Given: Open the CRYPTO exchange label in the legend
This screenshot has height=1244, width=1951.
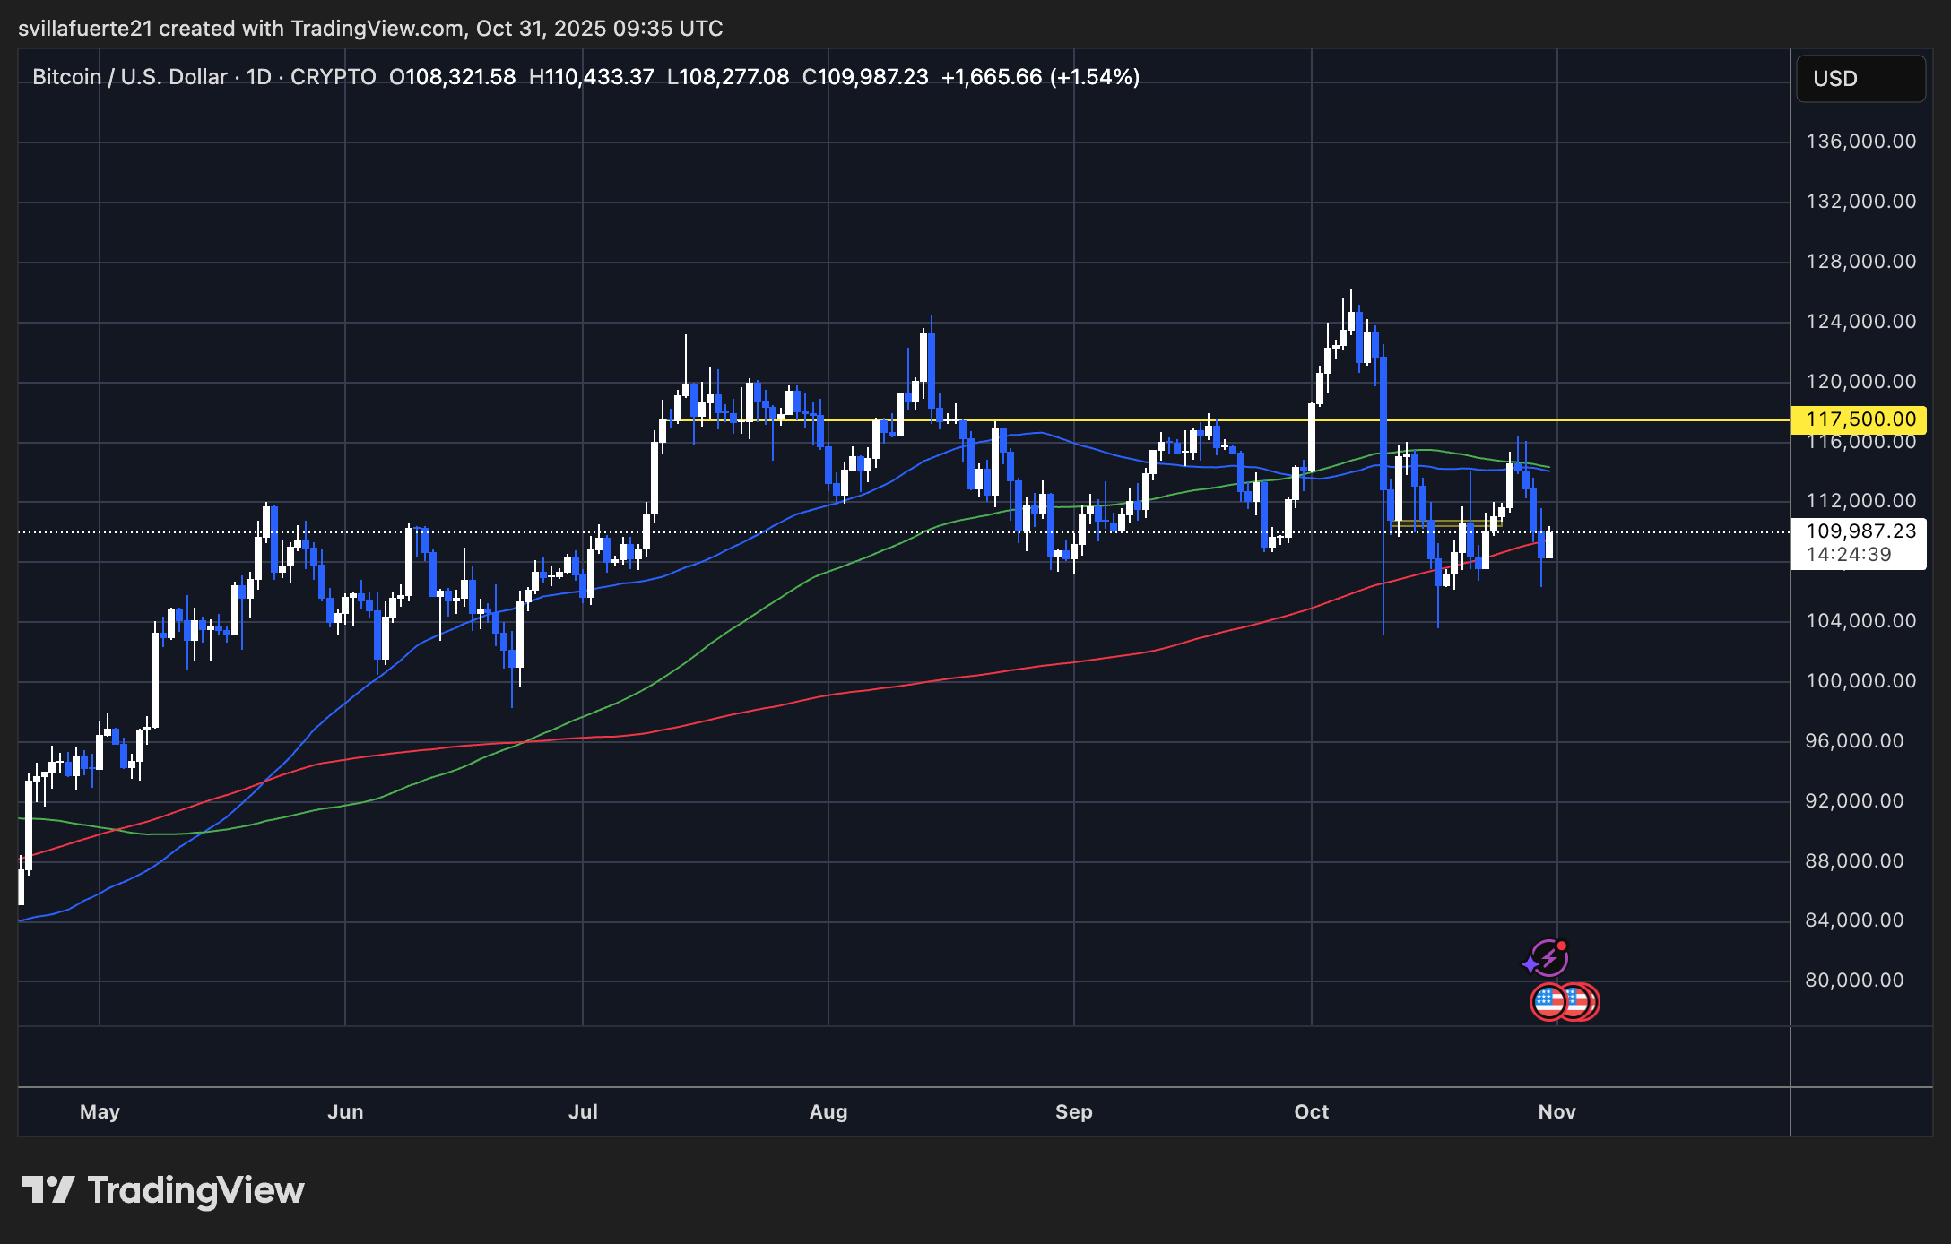Looking at the screenshot, I should click(x=333, y=77).
